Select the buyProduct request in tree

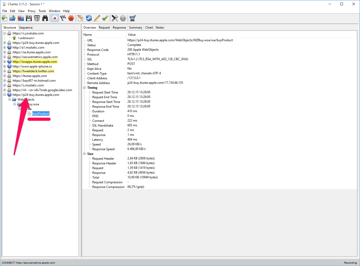41,114
